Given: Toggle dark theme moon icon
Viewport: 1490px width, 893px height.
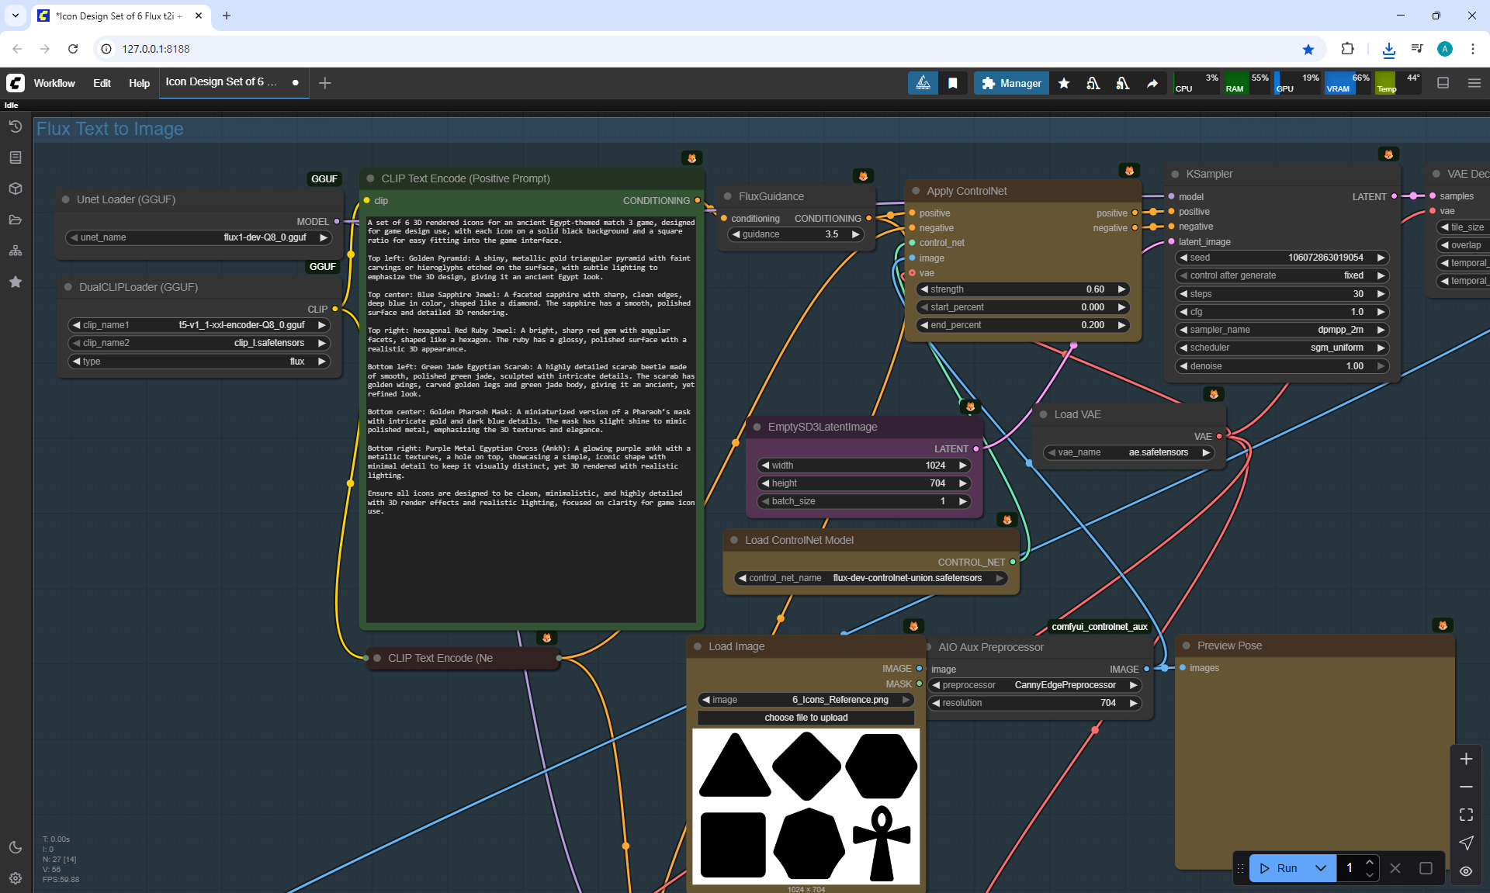Looking at the screenshot, I should [x=15, y=847].
